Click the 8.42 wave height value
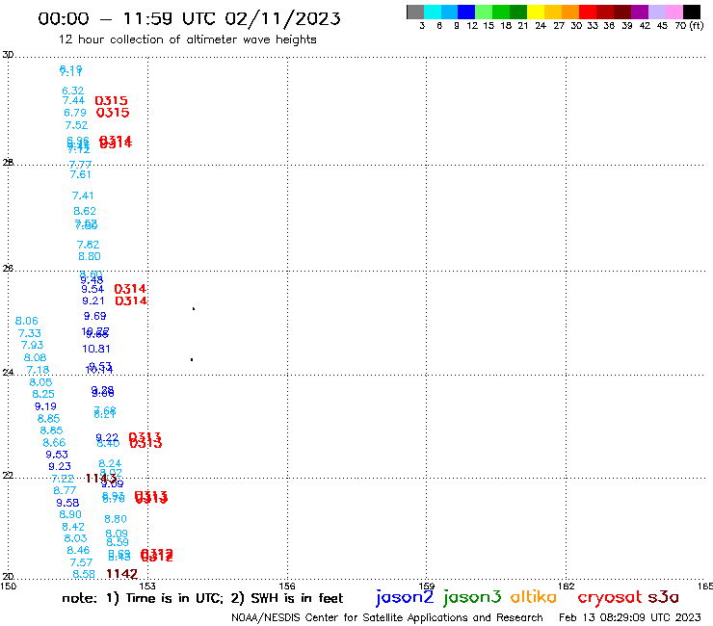The image size is (713, 626). [x=73, y=527]
